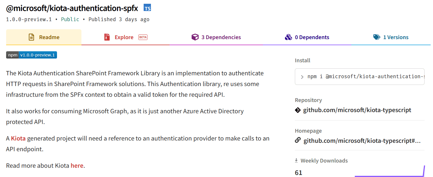
Task: Select the package title @microsoft/kiota-authentication-spfx
Action: pyautogui.click(x=72, y=8)
